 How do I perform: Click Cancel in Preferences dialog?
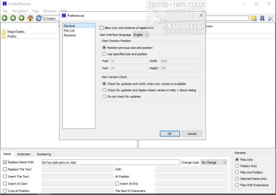192,134
